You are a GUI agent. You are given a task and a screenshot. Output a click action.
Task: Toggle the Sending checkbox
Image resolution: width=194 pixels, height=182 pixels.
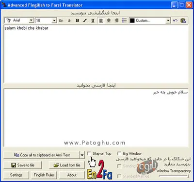click(119, 166)
